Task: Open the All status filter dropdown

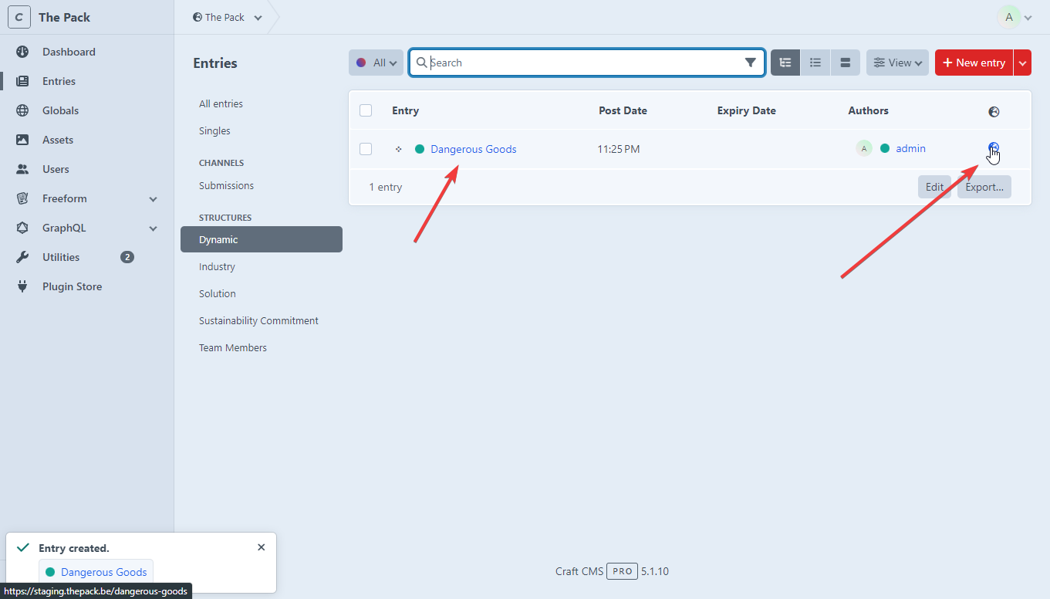Action: [x=376, y=63]
